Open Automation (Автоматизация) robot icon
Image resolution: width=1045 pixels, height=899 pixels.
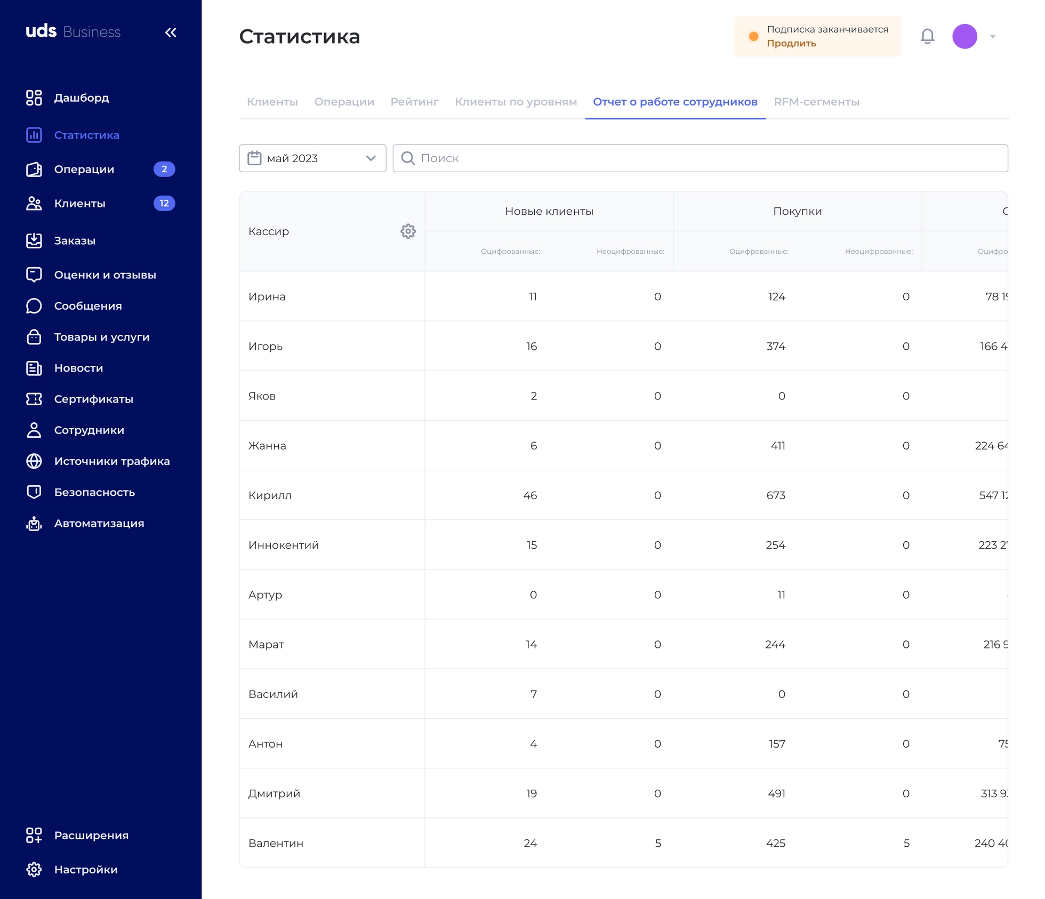click(x=34, y=524)
